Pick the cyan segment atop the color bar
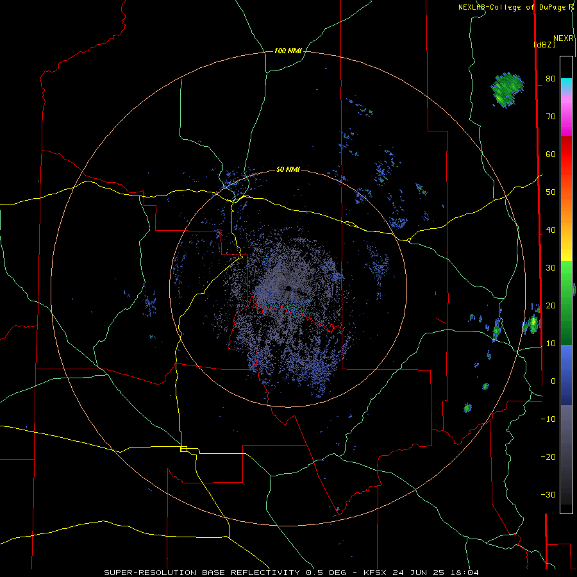The image size is (577, 577). (x=566, y=84)
